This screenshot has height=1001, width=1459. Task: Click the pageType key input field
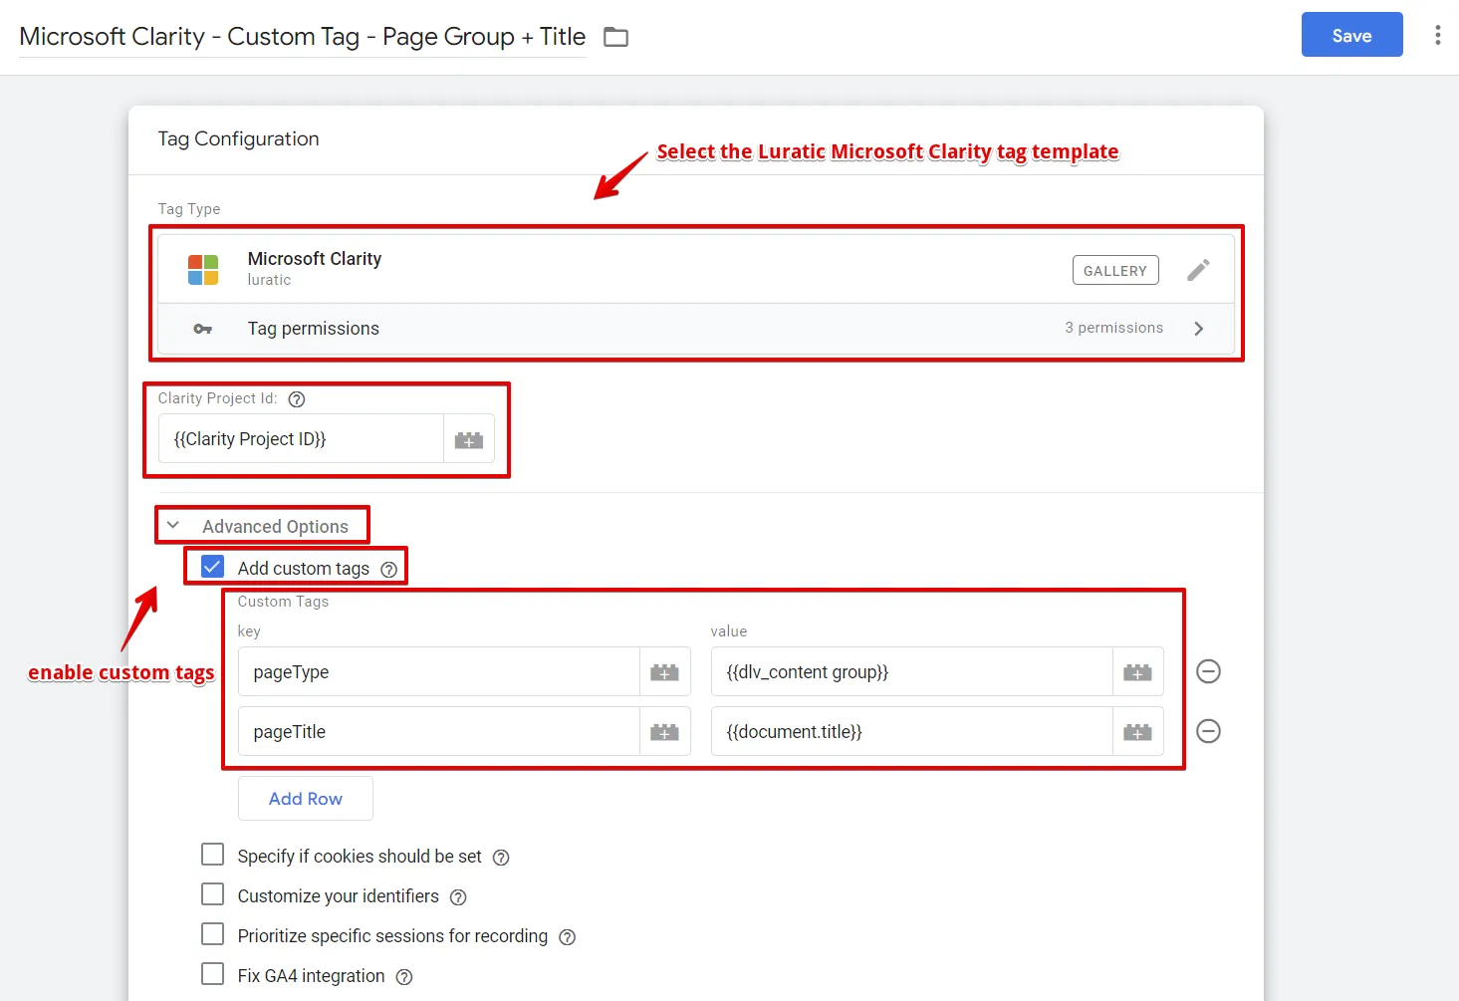pyautogui.click(x=439, y=672)
